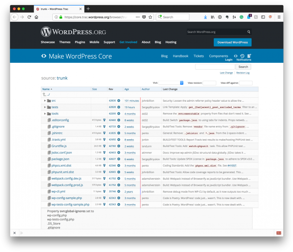This screenshot has height=252, width=293.
Task: Open the Support menu item
Action: click(x=109, y=42)
